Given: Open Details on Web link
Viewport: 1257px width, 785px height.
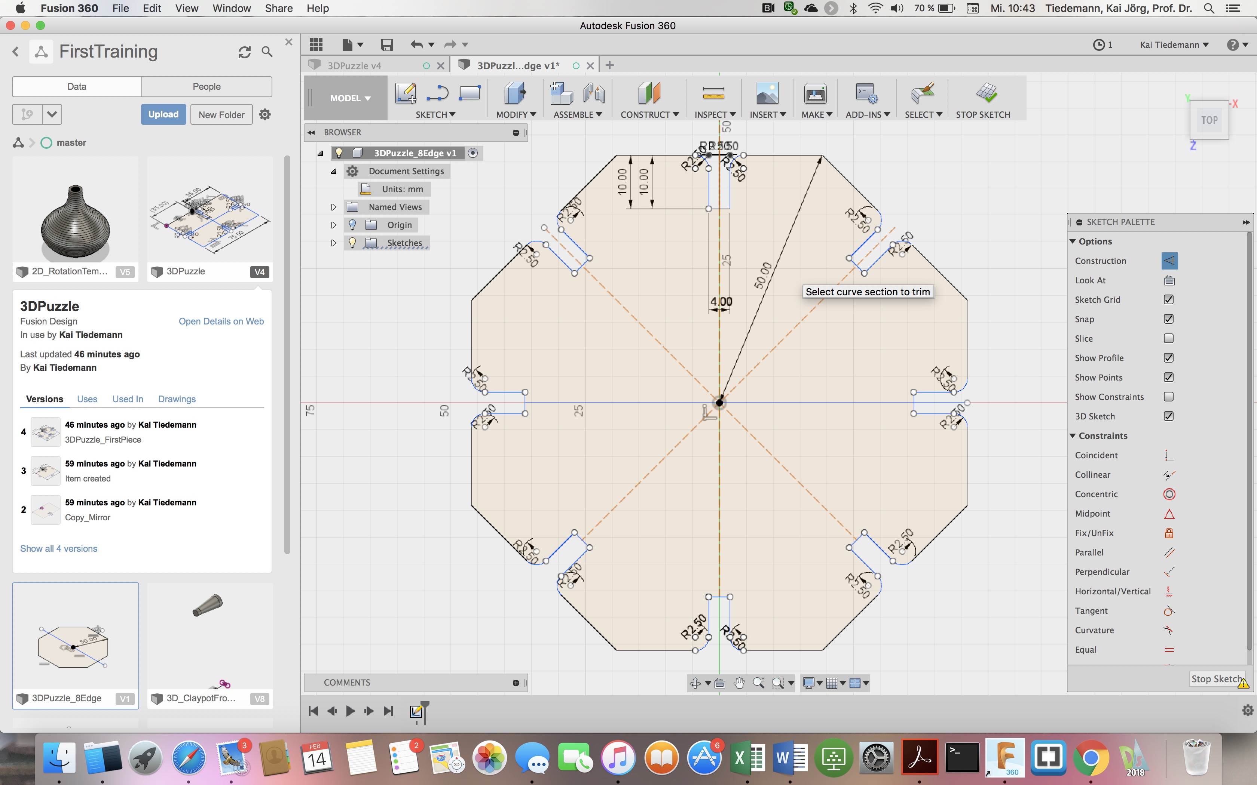Looking at the screenshot, I should point(221,321).
